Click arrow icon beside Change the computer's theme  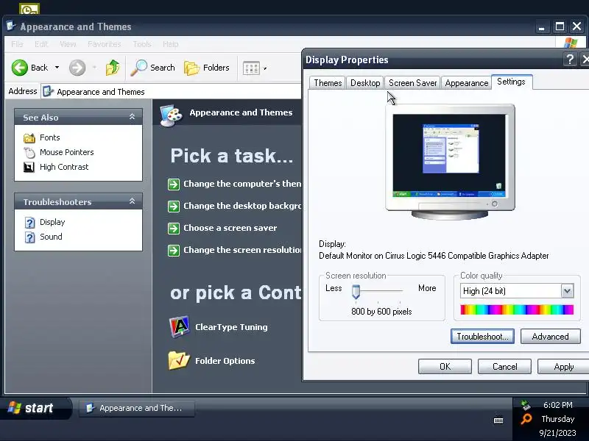pos(174,184)
